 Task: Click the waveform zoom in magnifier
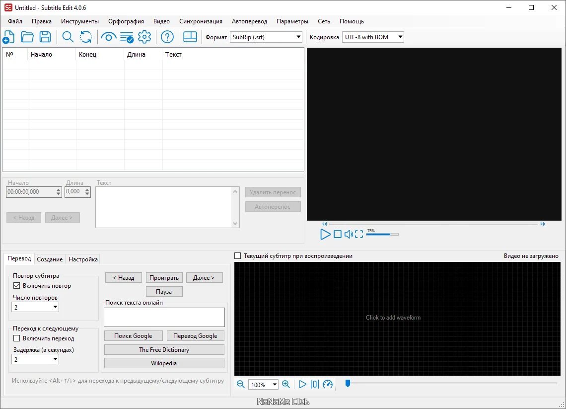286,384
